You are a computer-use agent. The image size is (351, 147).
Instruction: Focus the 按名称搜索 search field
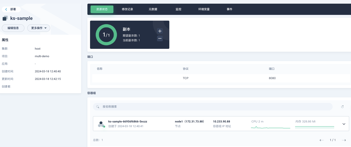click(x=213, y=107)
